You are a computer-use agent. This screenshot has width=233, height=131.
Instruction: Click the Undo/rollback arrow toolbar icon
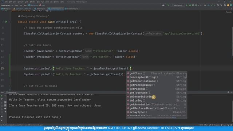[221, 5]
